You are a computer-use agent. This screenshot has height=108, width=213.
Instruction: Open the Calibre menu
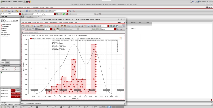click(47, 7)
